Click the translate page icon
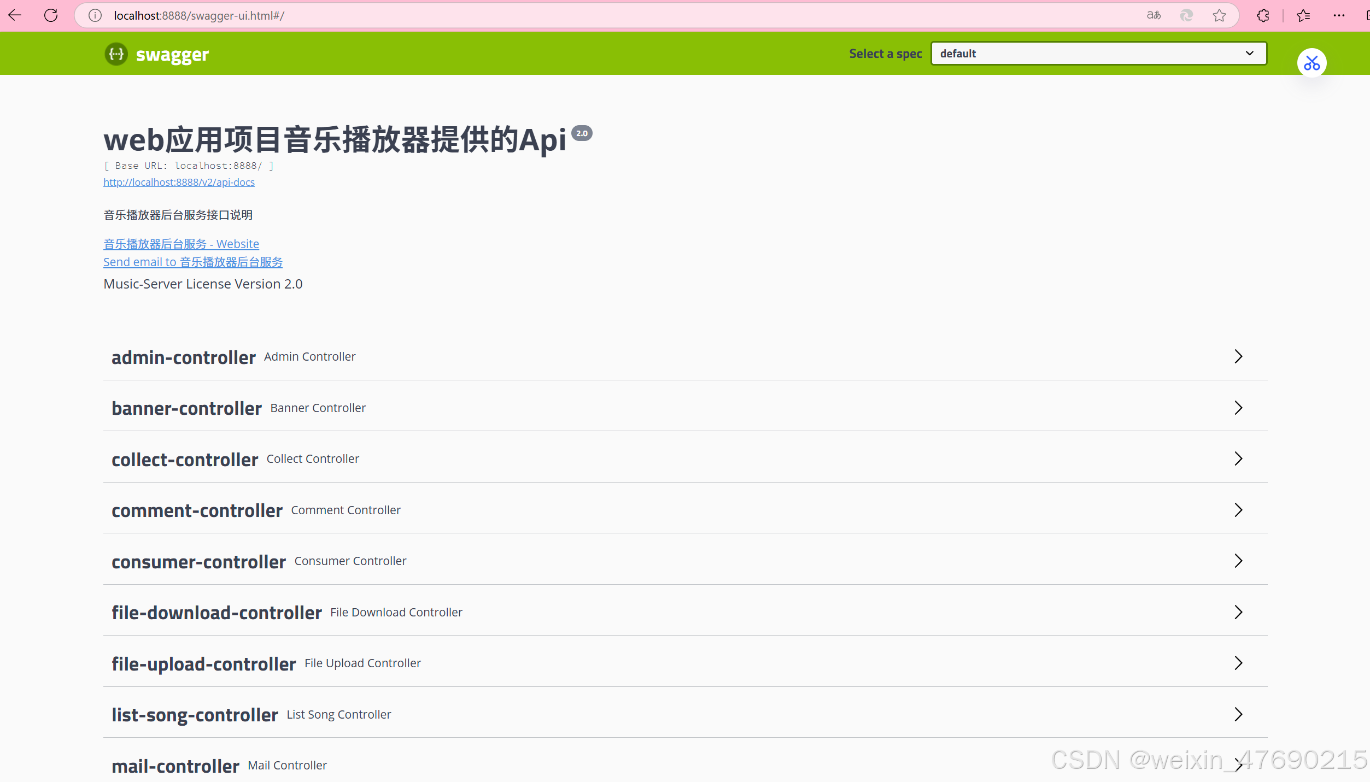This screenshot has height=782, width=1370. (x=1154, y=15)
